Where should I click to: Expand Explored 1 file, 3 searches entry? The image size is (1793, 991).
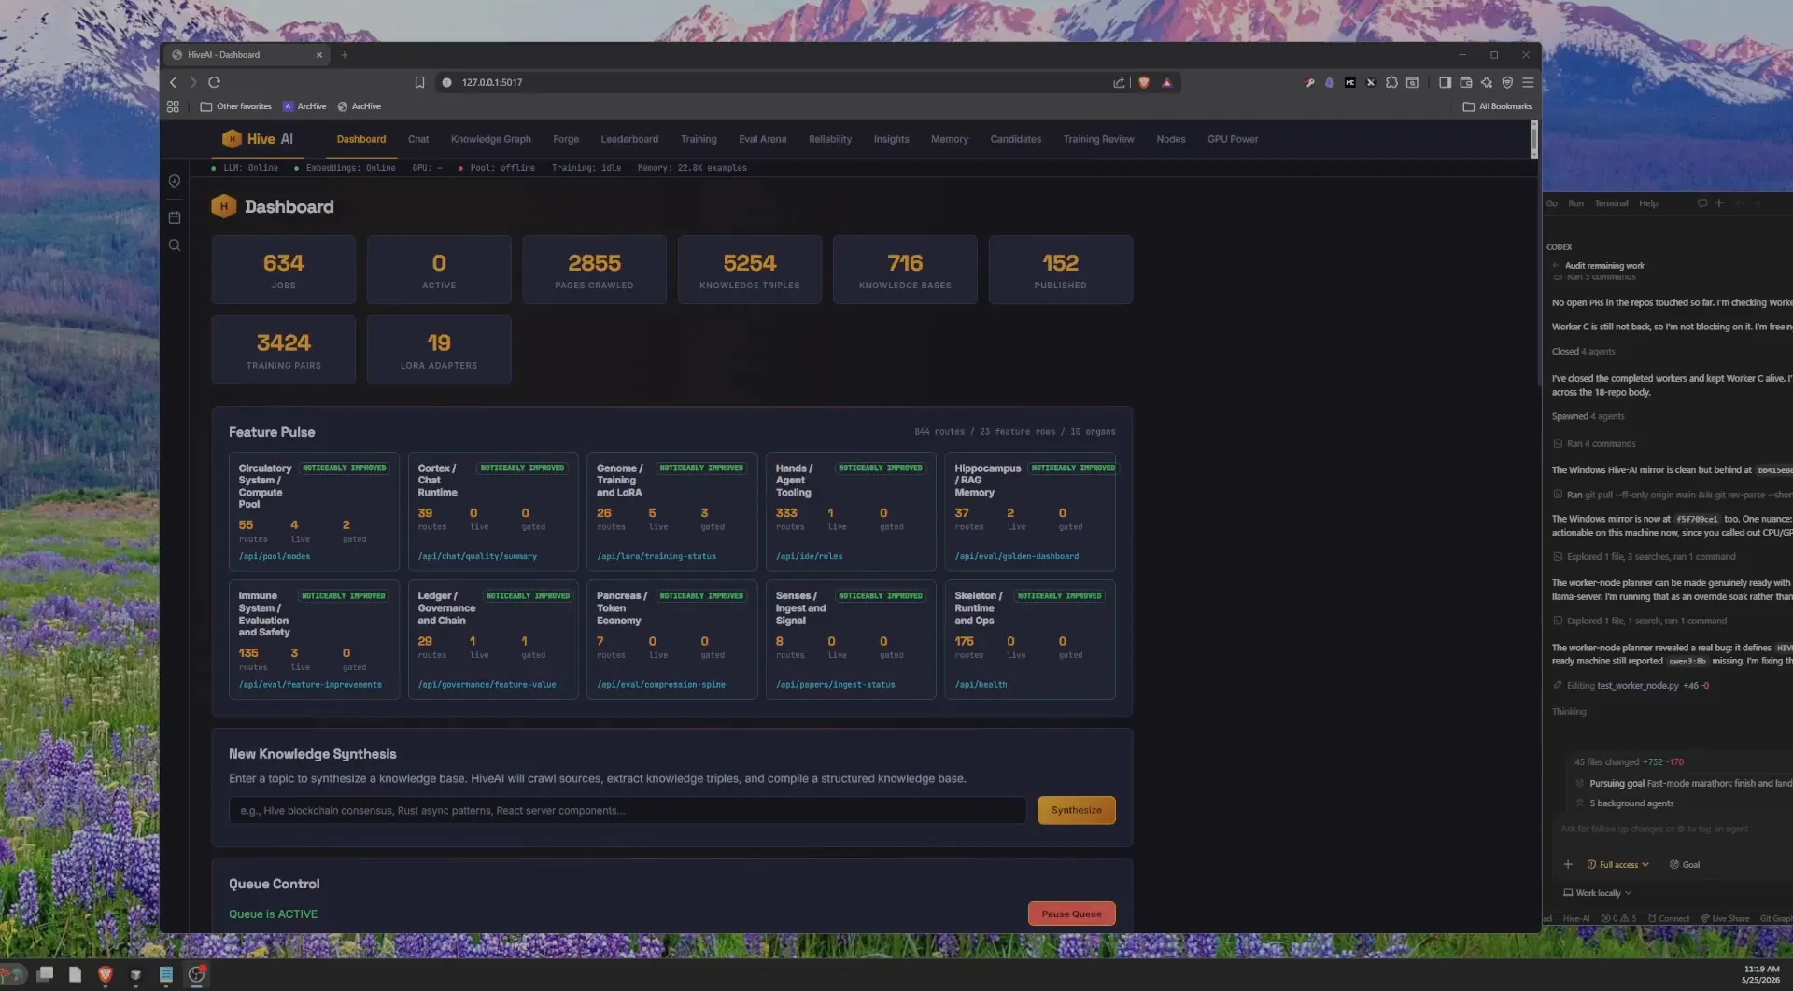point(1645,556)
